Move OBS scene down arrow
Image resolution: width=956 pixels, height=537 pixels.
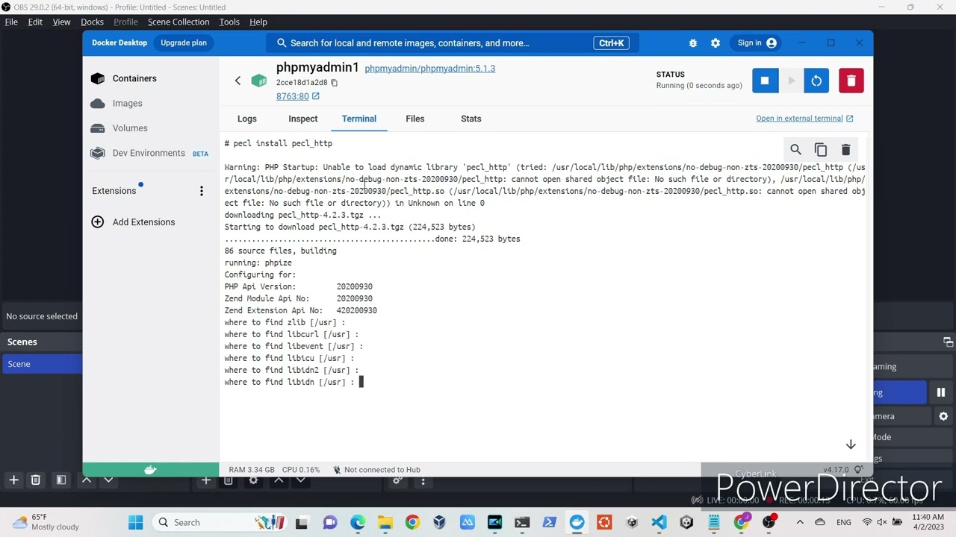[x=108, y=480]
